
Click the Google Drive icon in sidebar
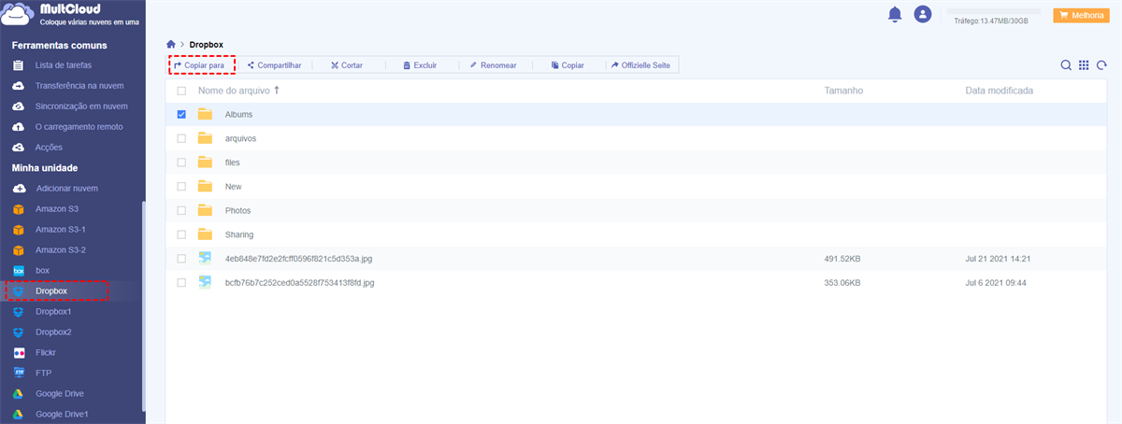[x=18, y=394]
